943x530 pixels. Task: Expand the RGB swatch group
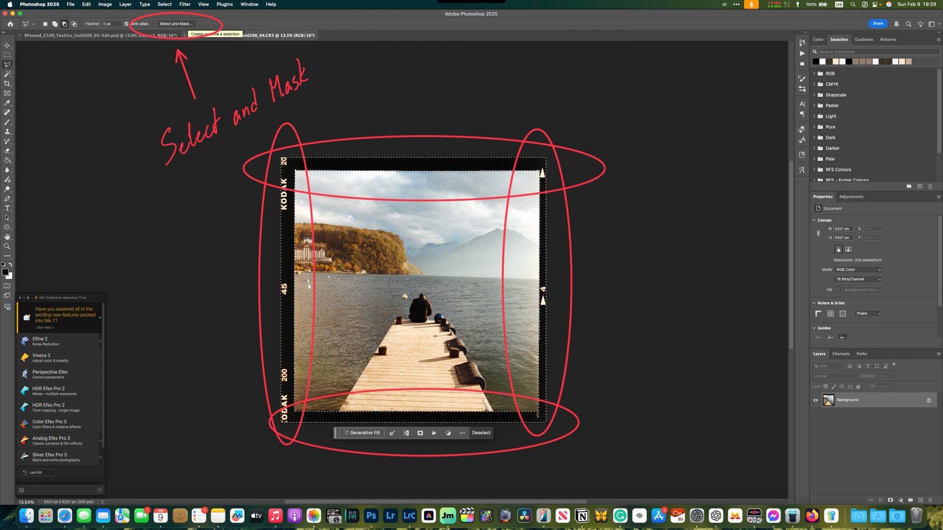pos(814,74)
